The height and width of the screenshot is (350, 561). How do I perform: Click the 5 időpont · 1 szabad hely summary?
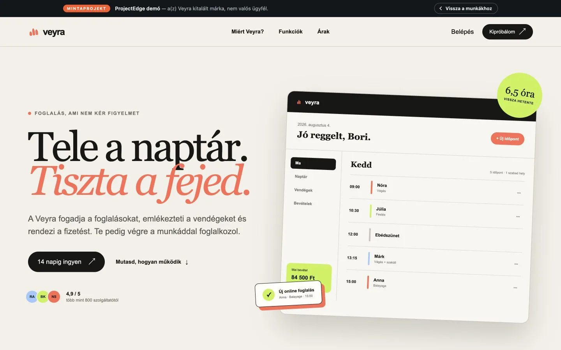point(507,173)
